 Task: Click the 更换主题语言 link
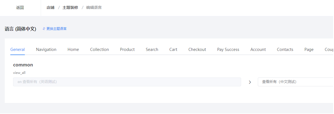coord(56,29)
